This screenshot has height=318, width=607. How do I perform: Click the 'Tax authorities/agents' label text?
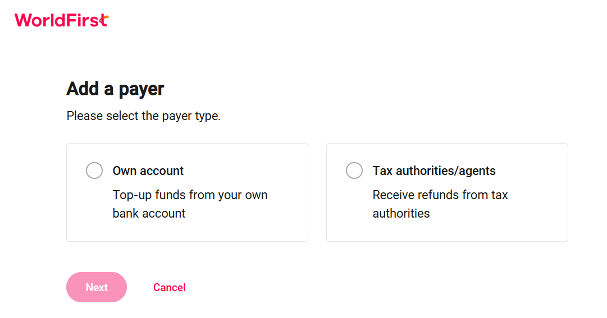pos(434,170)
